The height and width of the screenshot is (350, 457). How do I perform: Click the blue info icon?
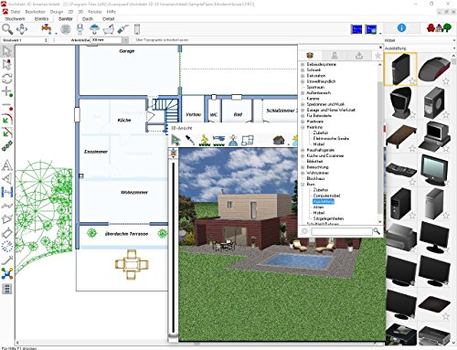(x=401, y=28)
